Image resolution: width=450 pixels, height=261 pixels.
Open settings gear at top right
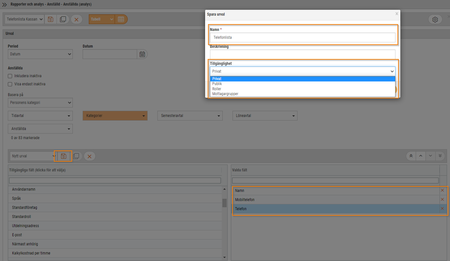click(x=435, y=20)
